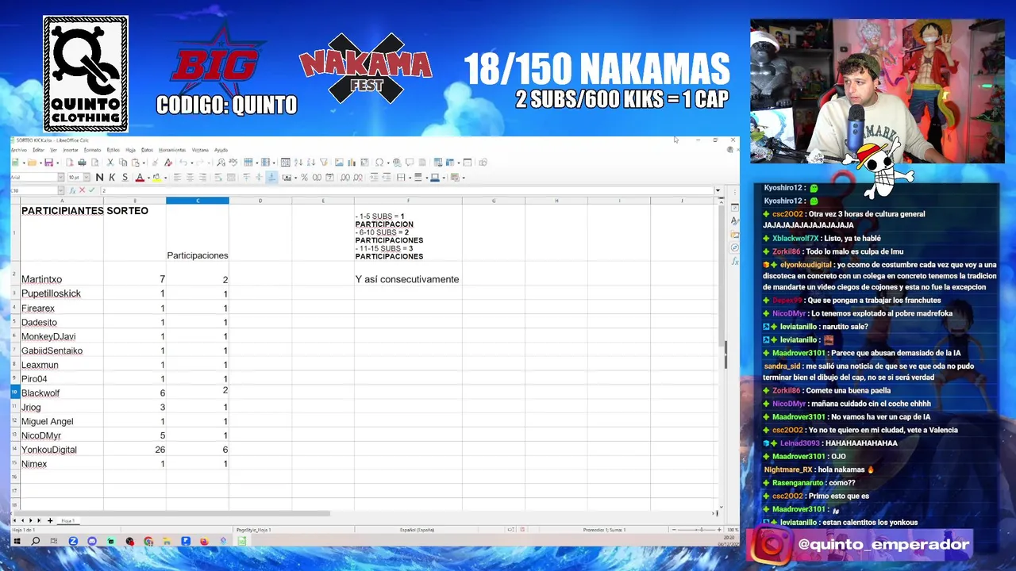Viewport: 1016px width, 571px height.
Task: Click the Save document icon
Action: click(48, 163)
